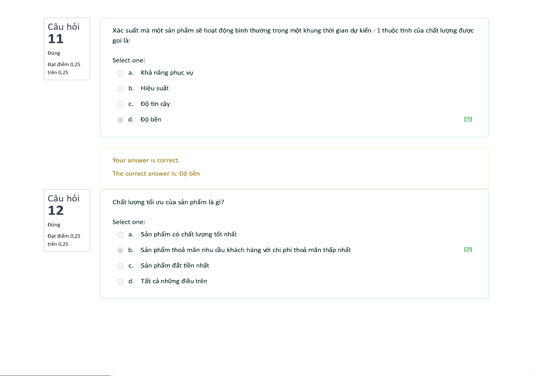This screenshot has width=533, height=376.
Task: Choose radio option Sản phẩm đắt tiền nhất
Action: [x=120, y=266]
